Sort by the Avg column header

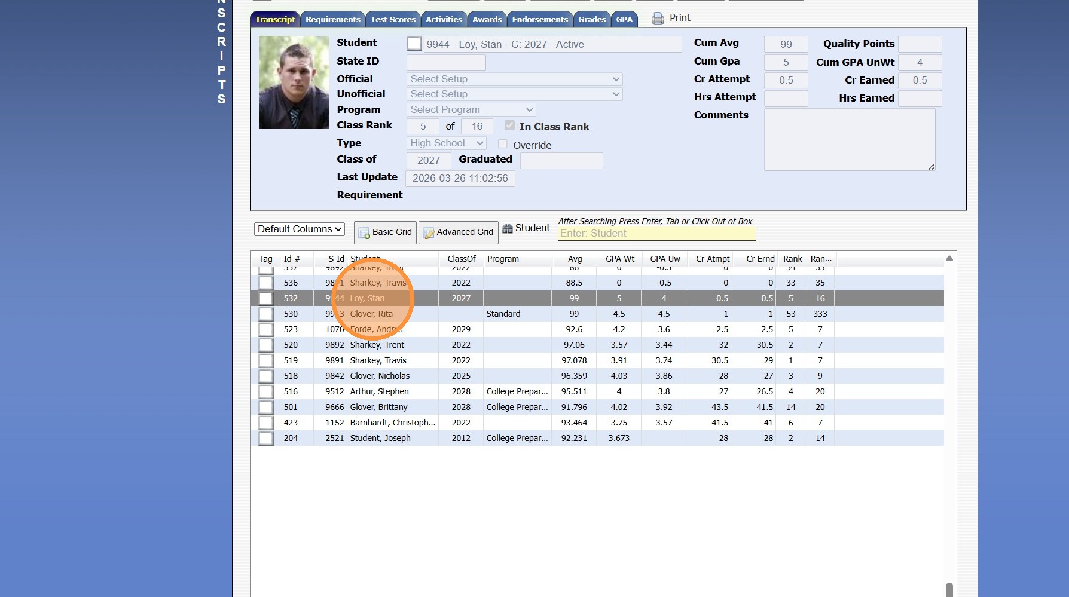click(x=575, y=259)
